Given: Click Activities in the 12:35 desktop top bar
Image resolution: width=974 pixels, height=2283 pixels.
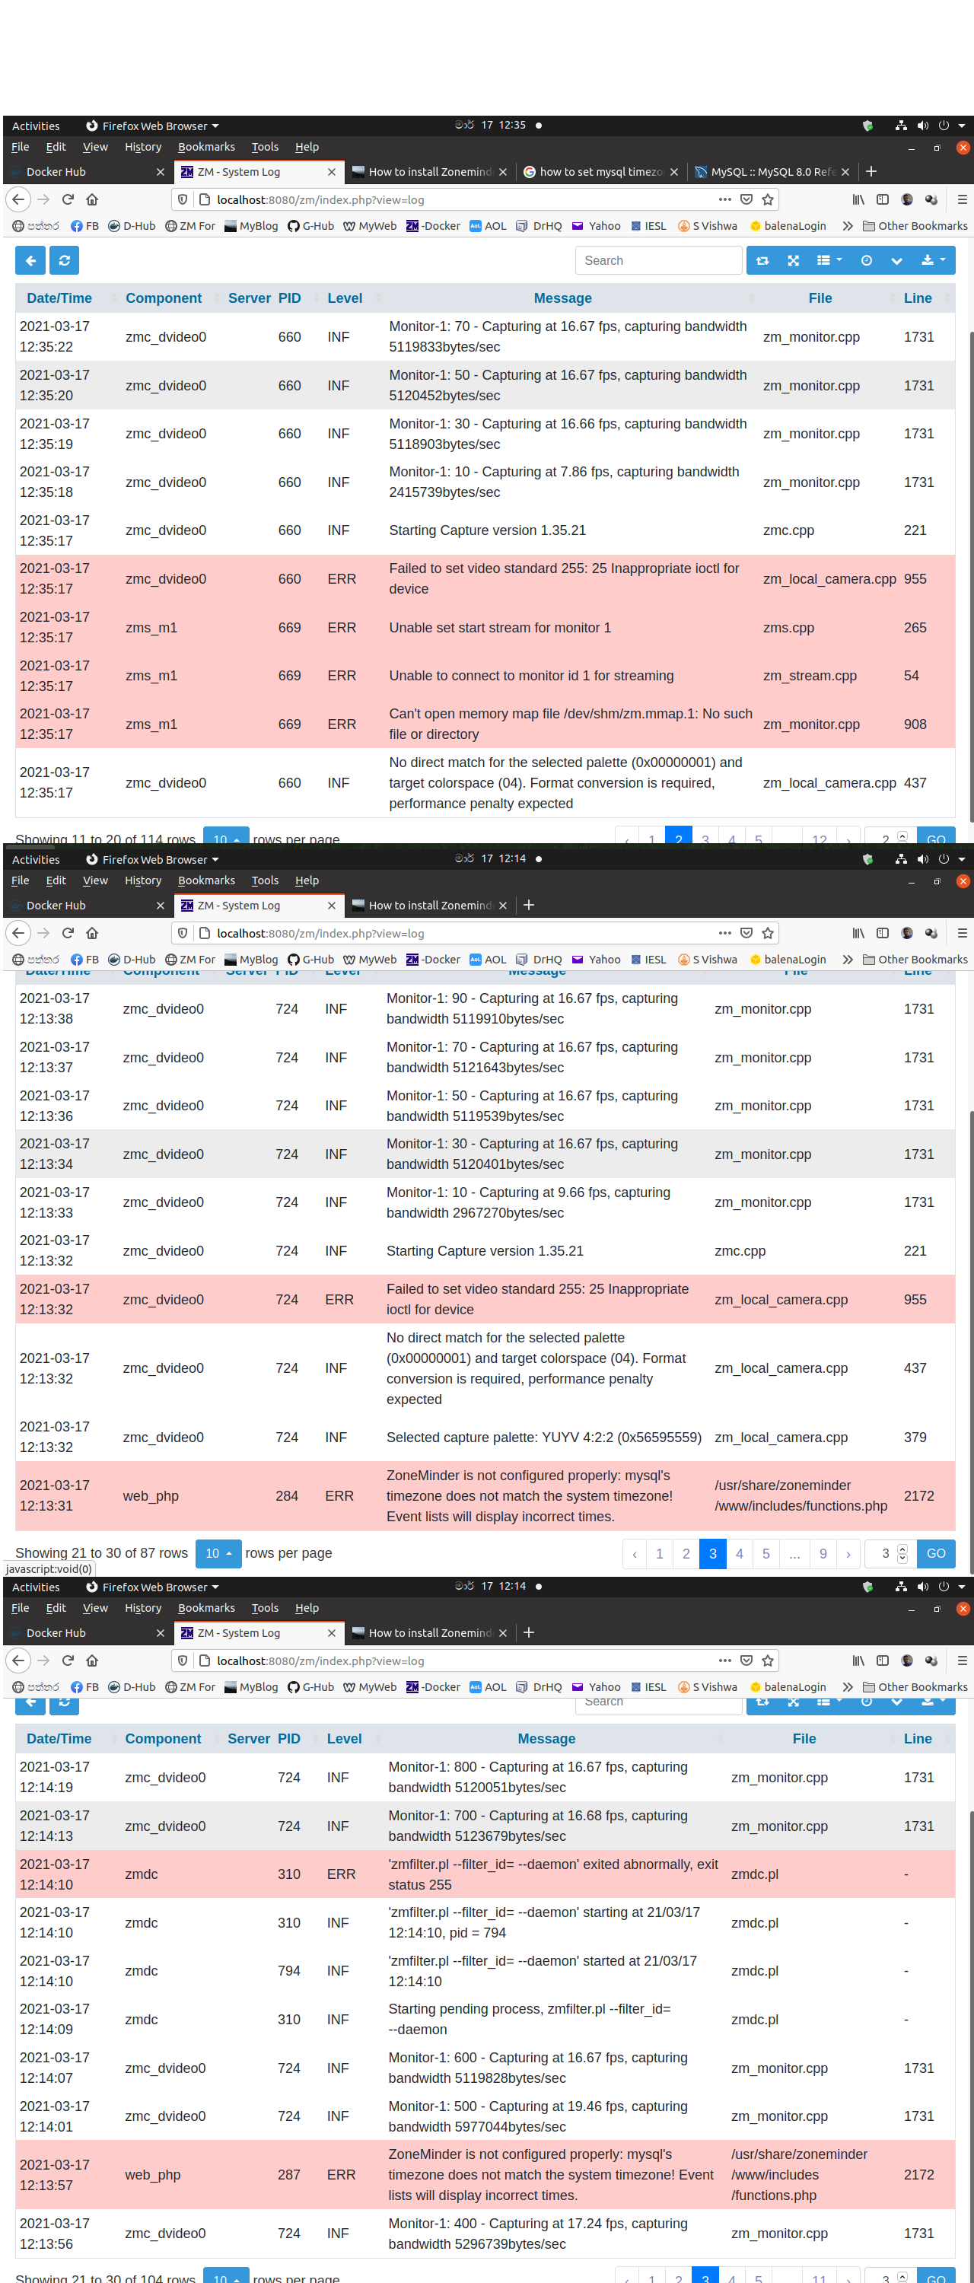Looking at the screenshot, I should pyautogui.click(x=36, y=126).
